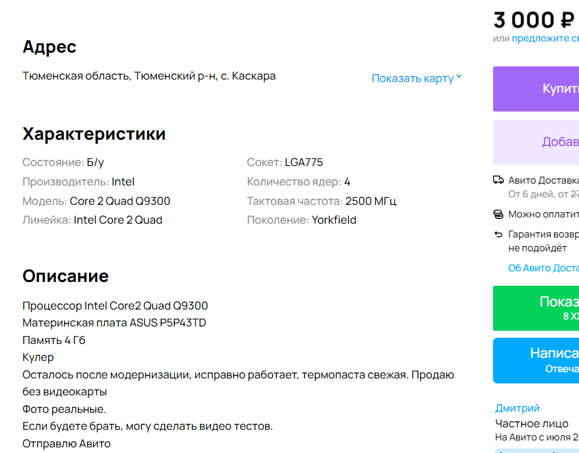The image size is (579, 453).
Task: Click the Производитель: Intel row
Action: click(x=78, y=182)
